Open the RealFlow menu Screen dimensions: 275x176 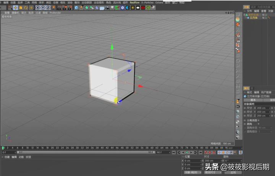[134, 2]
